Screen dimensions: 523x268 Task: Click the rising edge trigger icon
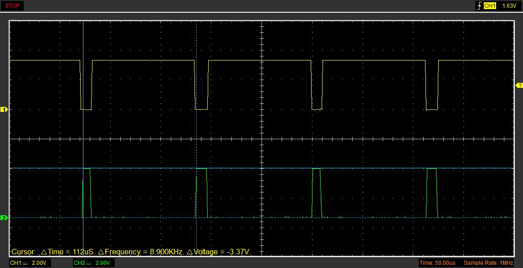[x=479, y=6]
